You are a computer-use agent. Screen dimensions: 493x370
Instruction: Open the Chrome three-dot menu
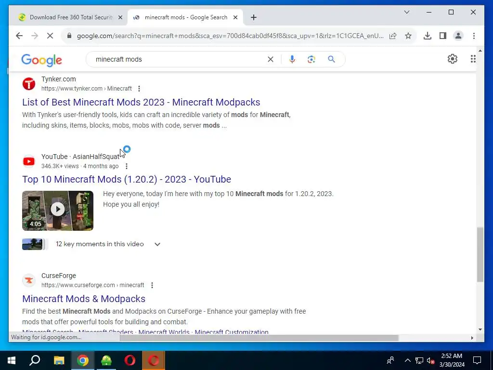(x=474, y=36)
